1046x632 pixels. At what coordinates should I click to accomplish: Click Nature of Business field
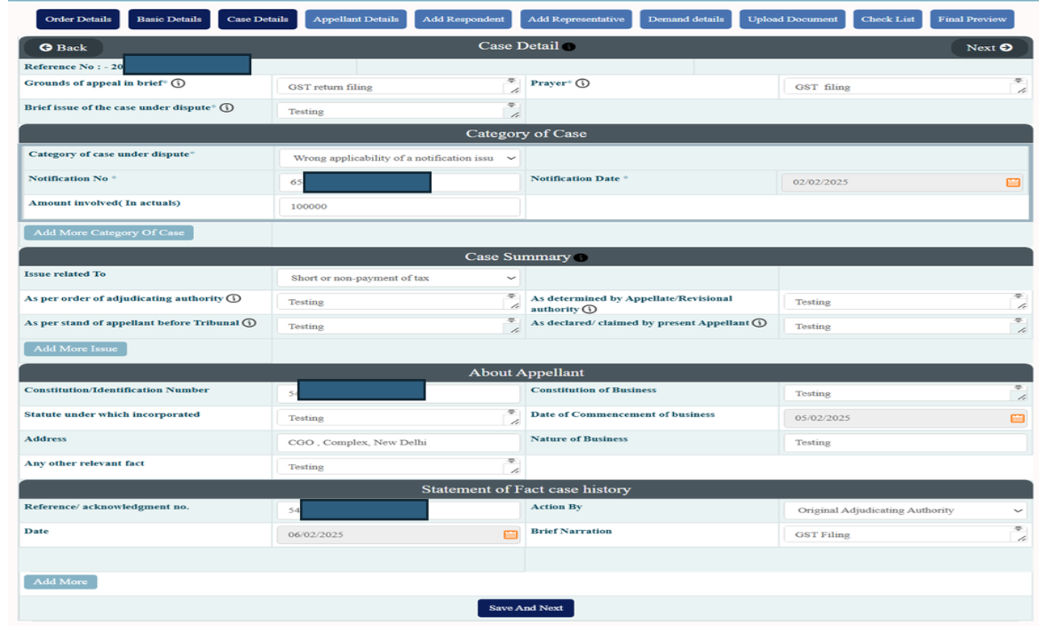[905, 443]
